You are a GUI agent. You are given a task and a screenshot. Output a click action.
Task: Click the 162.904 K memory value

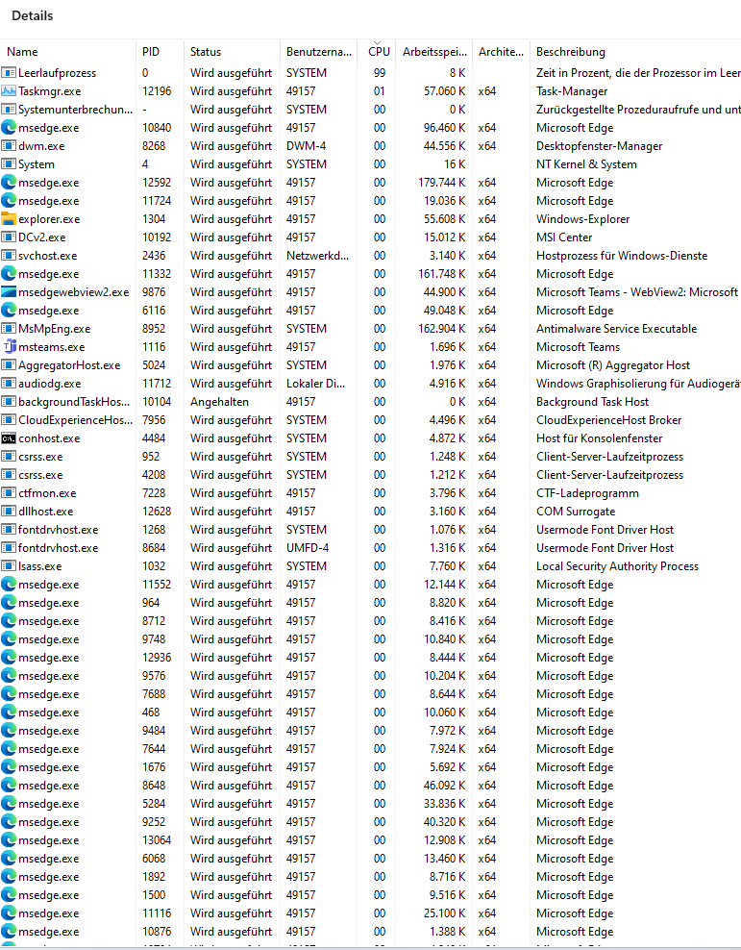click(441, 329)
